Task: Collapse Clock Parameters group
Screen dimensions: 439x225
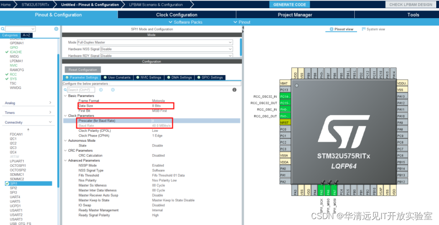Action: pyautogui.click(x=66, y=115)
